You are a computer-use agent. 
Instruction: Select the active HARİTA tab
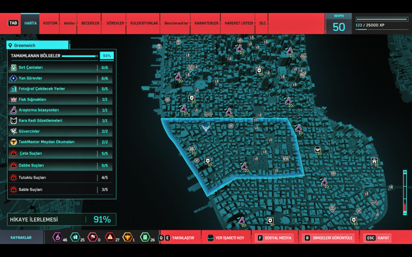coord(30,23)
